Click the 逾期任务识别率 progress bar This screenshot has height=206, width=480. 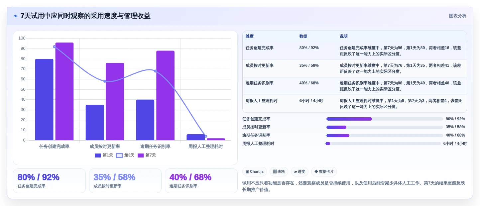[385, 136]
